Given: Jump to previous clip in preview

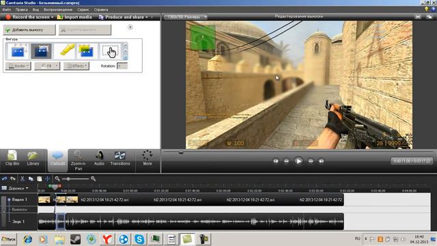Looking at the screenshot, I should [276, 161].
